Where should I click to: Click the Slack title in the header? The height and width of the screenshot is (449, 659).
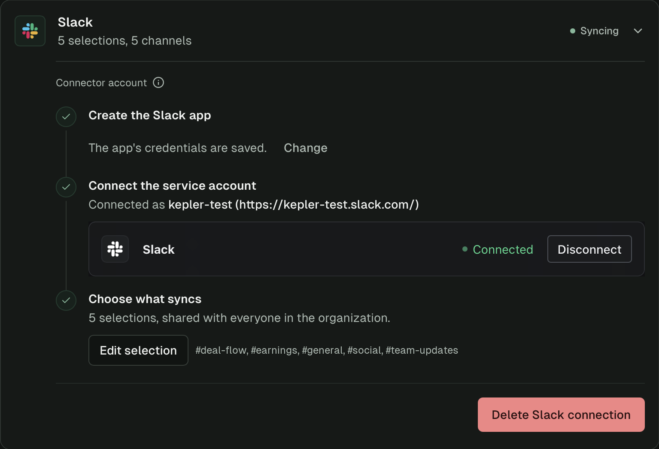(x=75, y=22)
